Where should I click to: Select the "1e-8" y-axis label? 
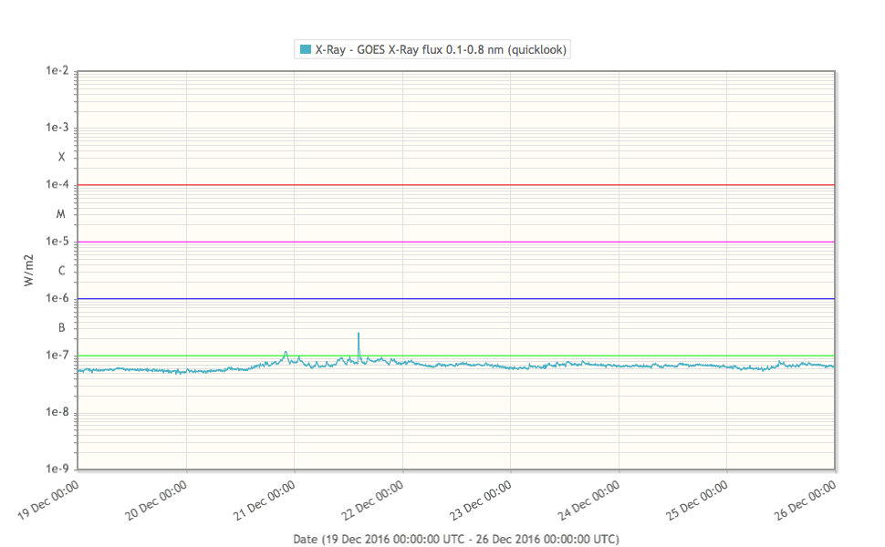pos(57,412)
